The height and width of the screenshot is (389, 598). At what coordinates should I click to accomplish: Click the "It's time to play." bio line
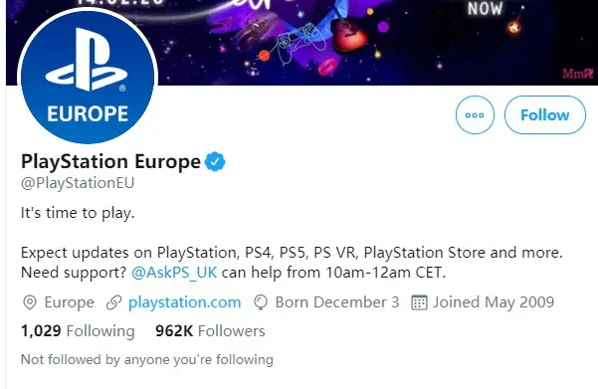[78, 213]
